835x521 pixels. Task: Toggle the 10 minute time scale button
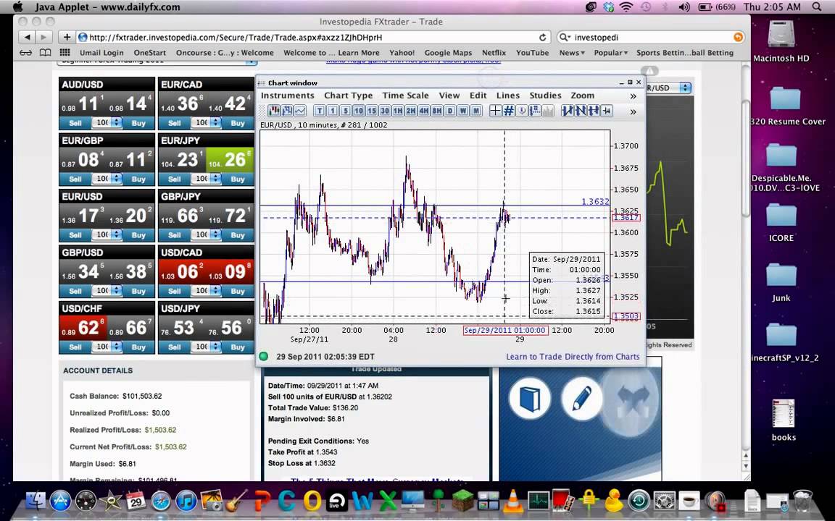[358, 111]
